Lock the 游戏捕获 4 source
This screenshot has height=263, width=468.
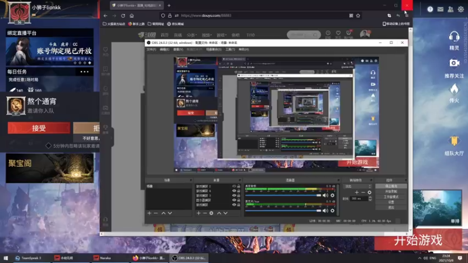239,191
